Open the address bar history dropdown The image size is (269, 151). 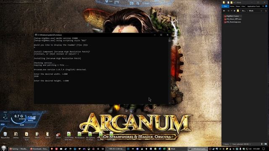click(261, 11)
